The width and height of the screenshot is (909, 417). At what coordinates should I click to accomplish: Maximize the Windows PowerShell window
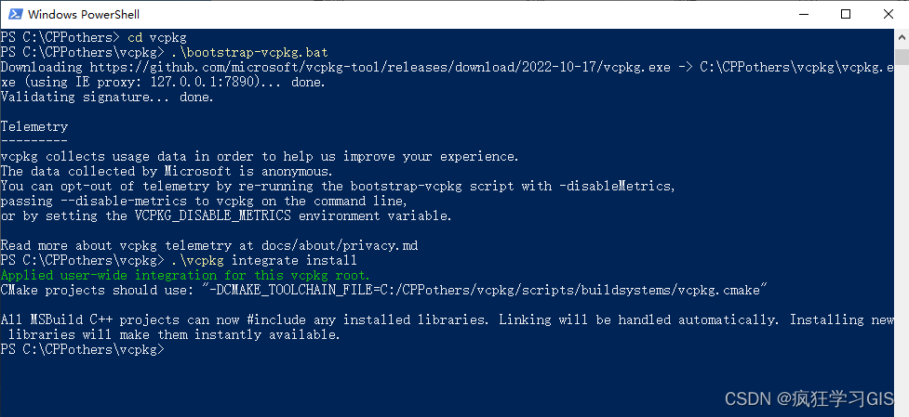(846, 15)
